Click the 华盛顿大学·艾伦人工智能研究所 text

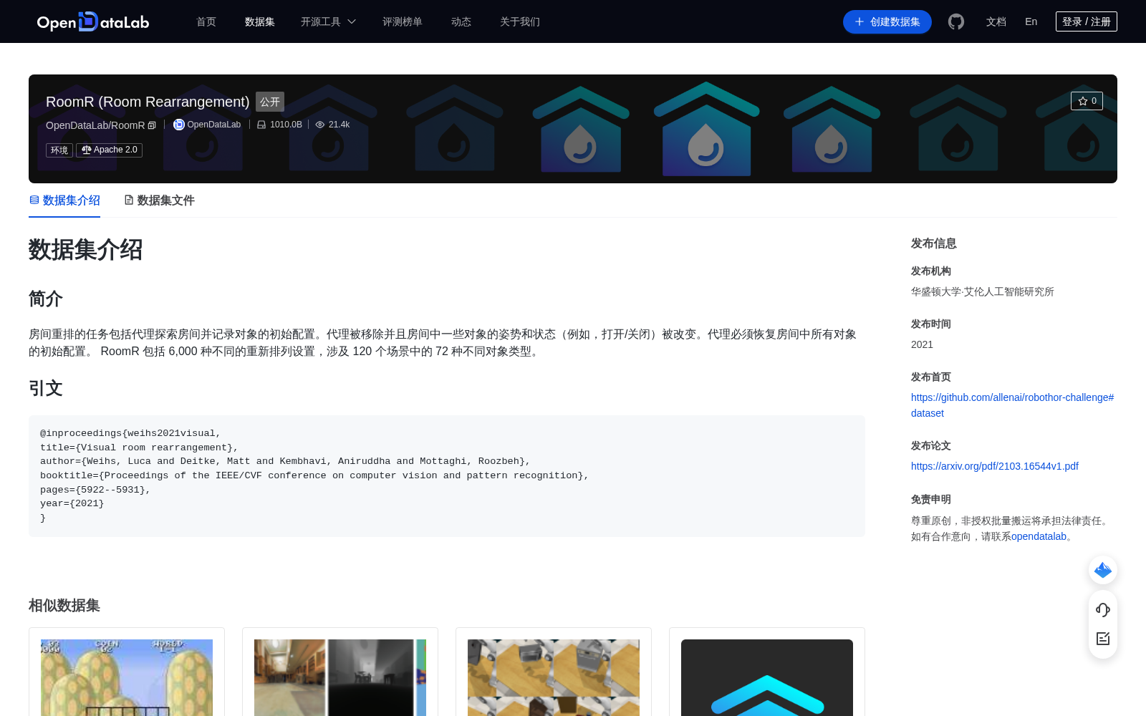point(983,291)
